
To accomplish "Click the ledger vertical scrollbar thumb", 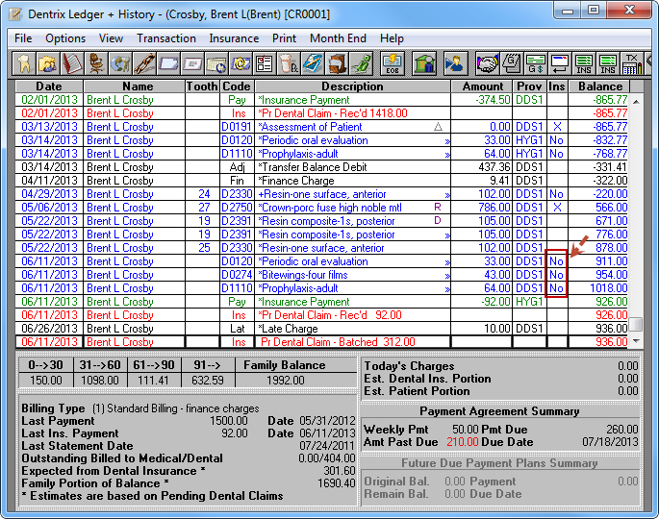I will pos(636,324).
